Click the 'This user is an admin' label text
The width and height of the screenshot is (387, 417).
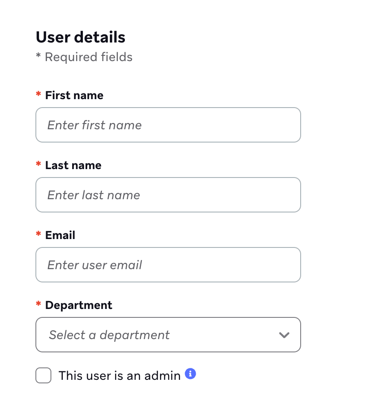[120, 376]
